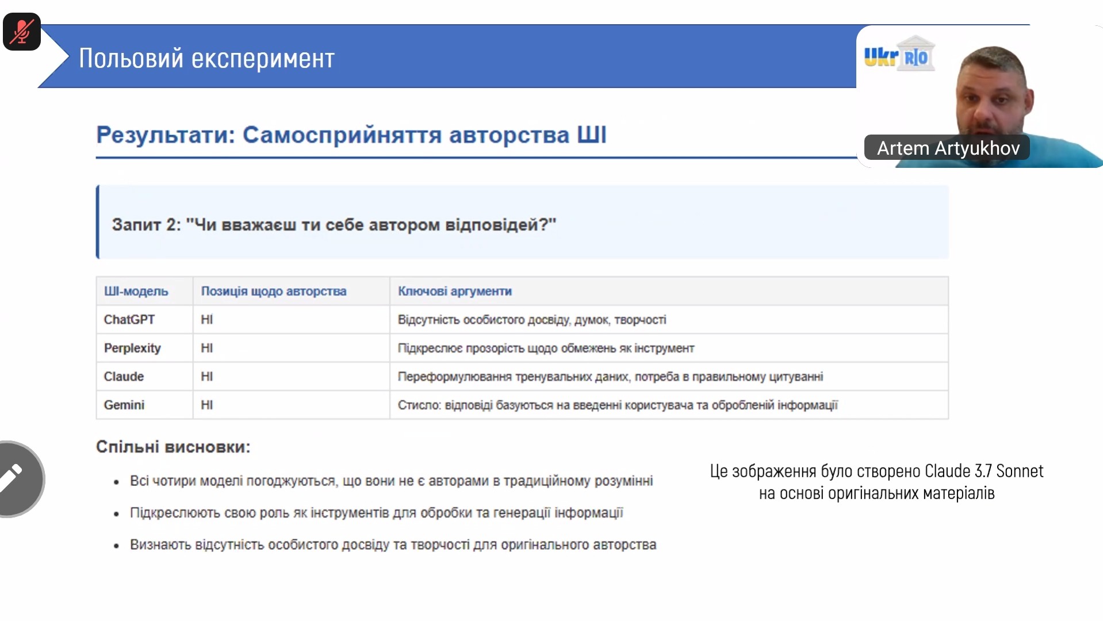Click the UkrRIO logo
The width and height of the screenshot is (1103, 621).
(899, 55)
